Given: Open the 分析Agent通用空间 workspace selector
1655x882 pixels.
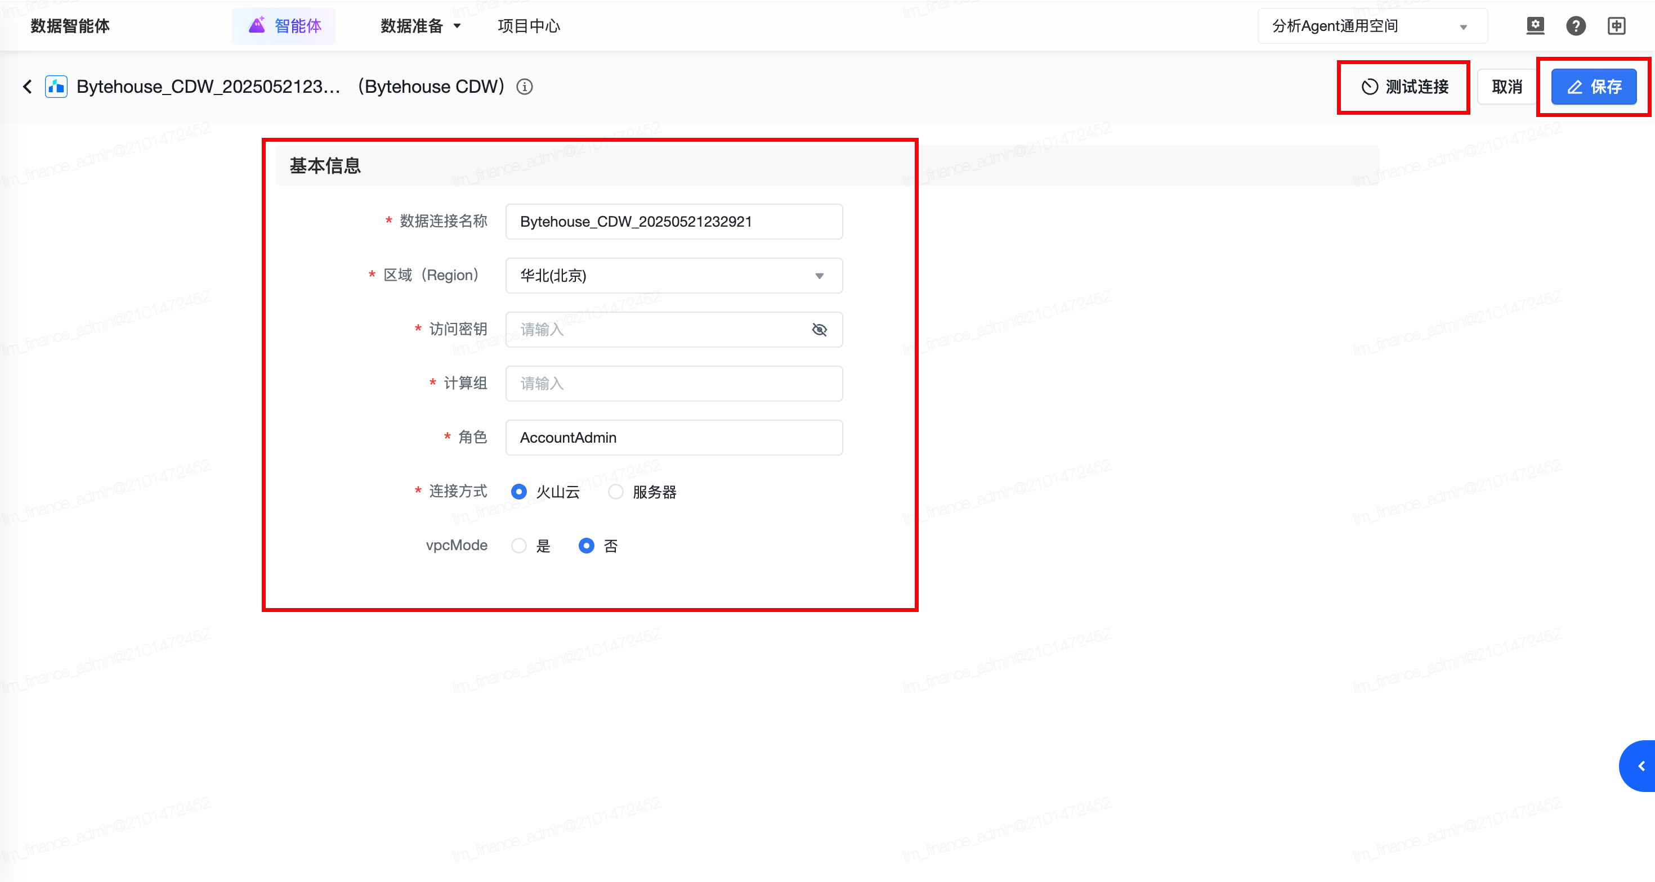Looking at the screenshot, I should (1372, 26).
